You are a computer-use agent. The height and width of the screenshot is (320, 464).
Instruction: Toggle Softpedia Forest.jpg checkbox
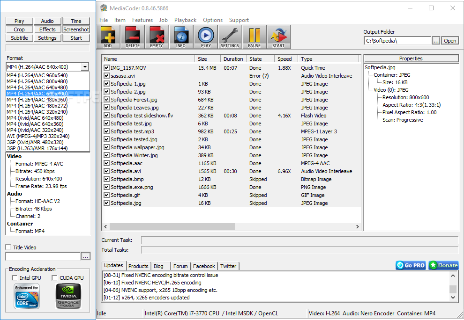[x=106, y=100]
